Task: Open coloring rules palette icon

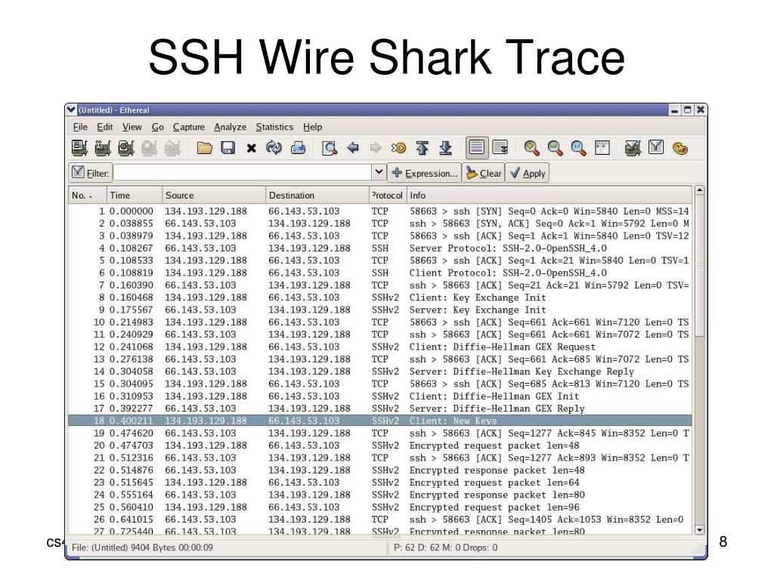Action: (680, 148)
